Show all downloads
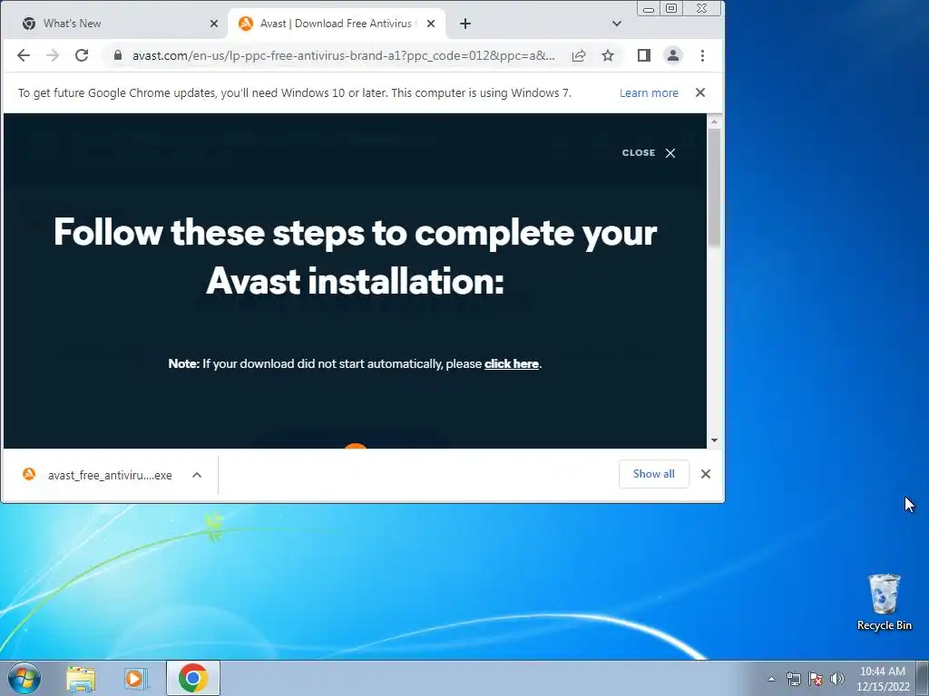The width and height of the screenshot is (929, 696). click(x=653, y=474)
